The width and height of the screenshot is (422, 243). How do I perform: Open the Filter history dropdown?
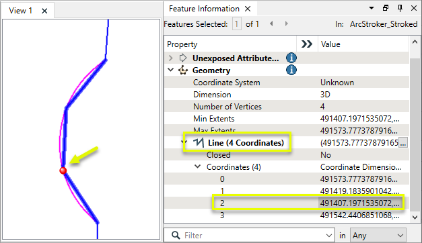pos(329,236)
